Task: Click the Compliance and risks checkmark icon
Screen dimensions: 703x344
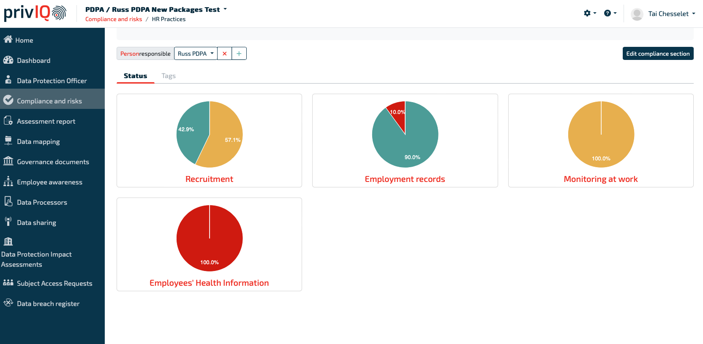Action: [8, 100]
